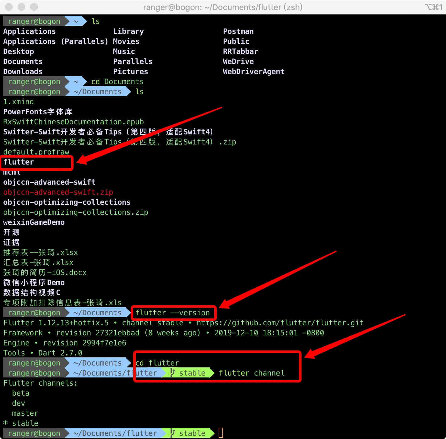This screenshot has height=439, width=446.
Task: Click 'Movies' in the home listing
Action: pyautogui.click(x=126, y=41)
